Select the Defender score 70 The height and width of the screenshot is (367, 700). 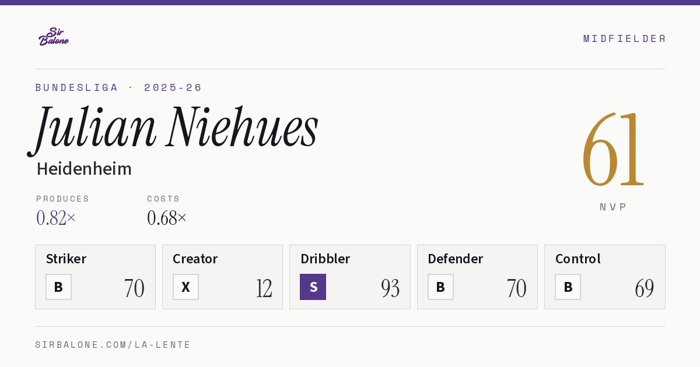[x=516, y=288]
